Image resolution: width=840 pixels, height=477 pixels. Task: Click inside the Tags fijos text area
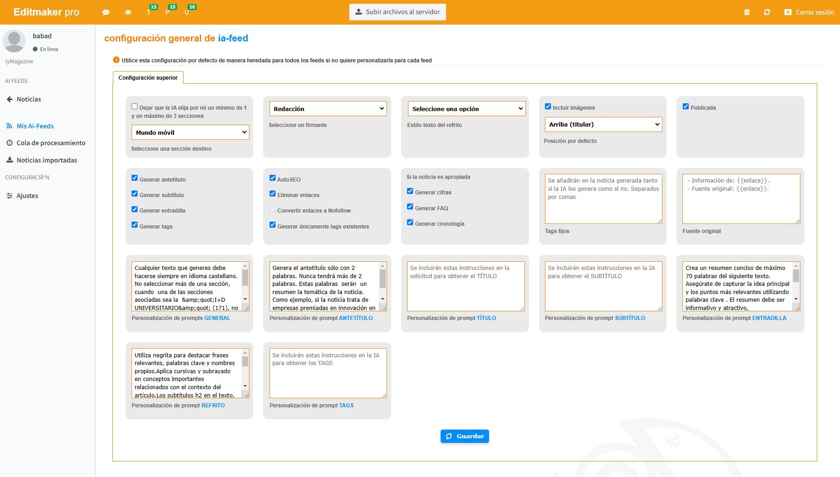coord(603,199)
